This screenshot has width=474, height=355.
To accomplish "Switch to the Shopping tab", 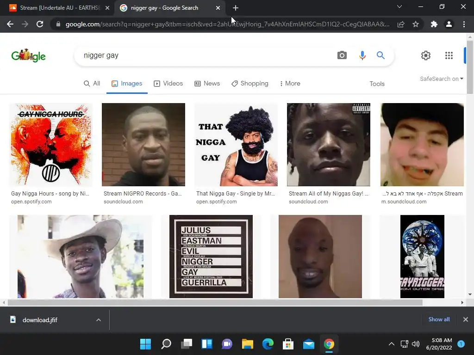I will (x=250, y=83).
